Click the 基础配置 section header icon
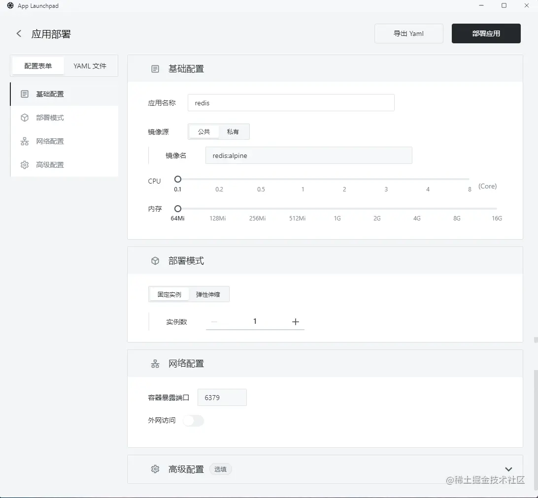This screenshot has height=498, width=538. pyautogui.click(x=155, y=69)
